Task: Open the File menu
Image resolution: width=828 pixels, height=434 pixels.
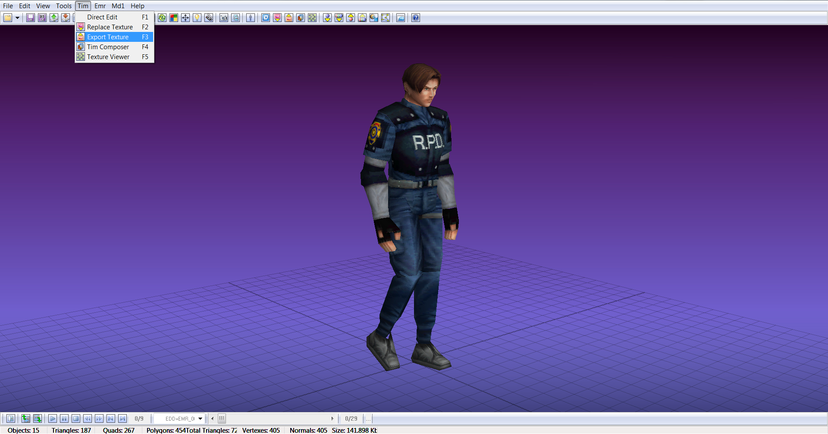Action: click(8, 6)
